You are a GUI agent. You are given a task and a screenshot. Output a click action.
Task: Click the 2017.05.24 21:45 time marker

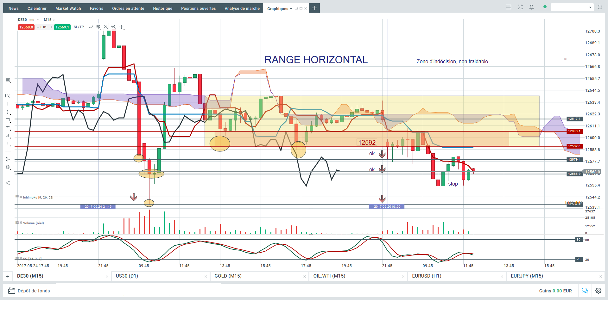click(x=98, y=207)
